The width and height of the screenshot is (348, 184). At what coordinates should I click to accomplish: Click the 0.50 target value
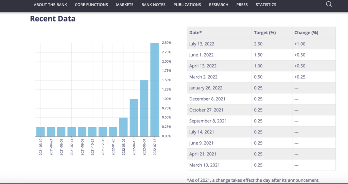[x=258, y=77]
